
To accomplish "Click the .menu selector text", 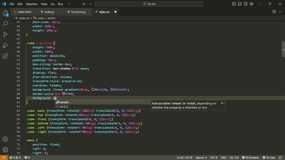I will point(30,140).
